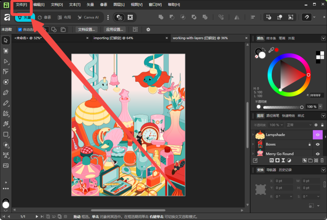Click the Subtract boolean operation icon
Screen dimensions: 327x220
pyautogui.click(x=172, y=17)
